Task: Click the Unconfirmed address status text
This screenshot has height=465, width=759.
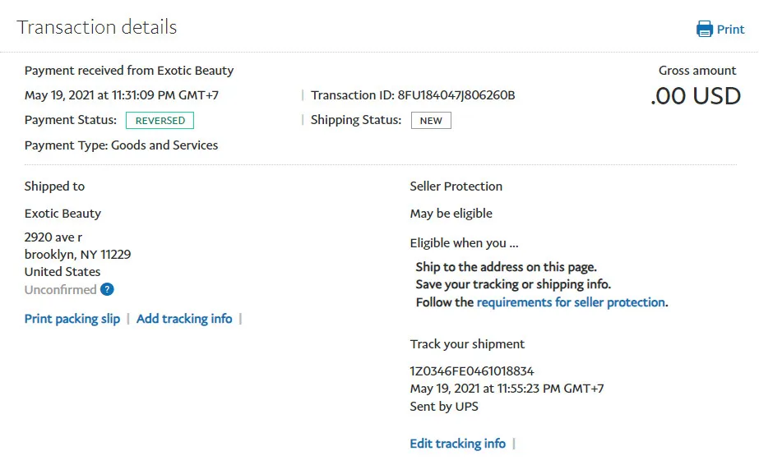Action: pos(60,290)
